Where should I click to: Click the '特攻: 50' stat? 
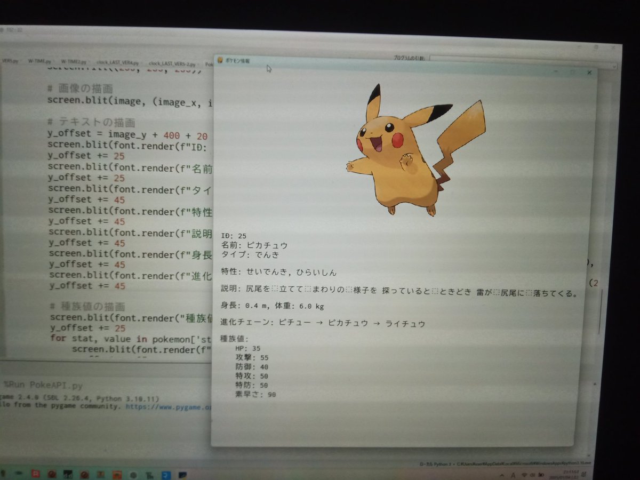[x=252, y=376]
